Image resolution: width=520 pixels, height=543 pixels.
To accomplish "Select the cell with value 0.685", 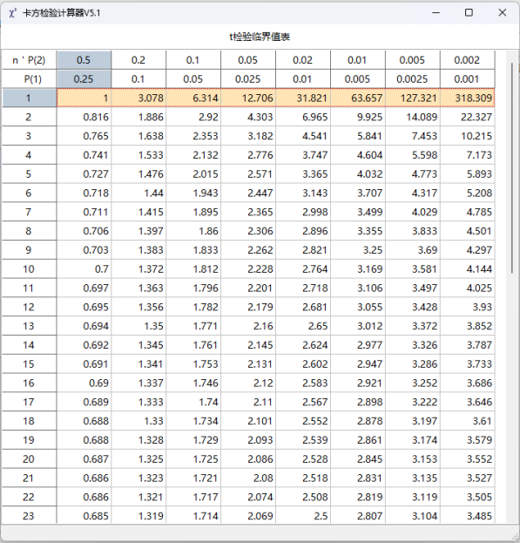I will [84, 516].
